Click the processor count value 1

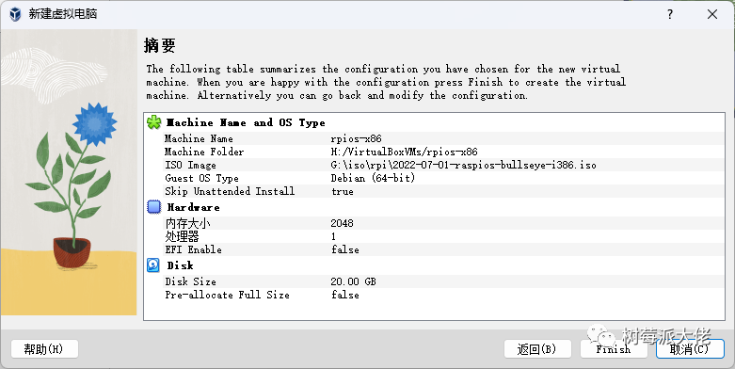333,236
